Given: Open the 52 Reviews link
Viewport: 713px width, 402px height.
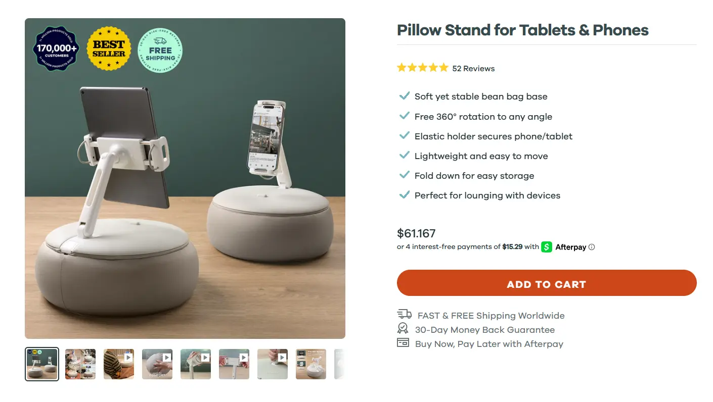Looking at the screenshot, I should tap(473, 68).
